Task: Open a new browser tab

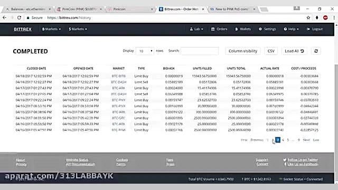Action: click(264, 9)
